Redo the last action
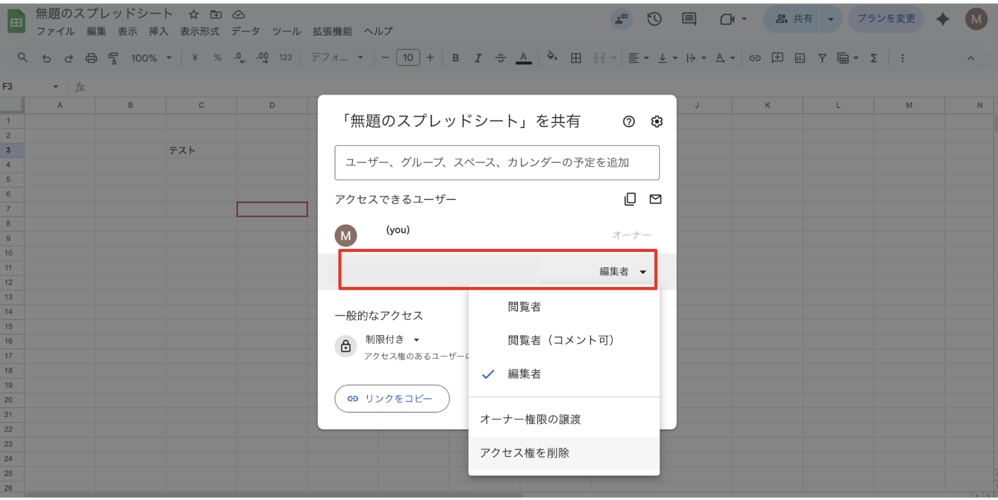 point(68,58)
